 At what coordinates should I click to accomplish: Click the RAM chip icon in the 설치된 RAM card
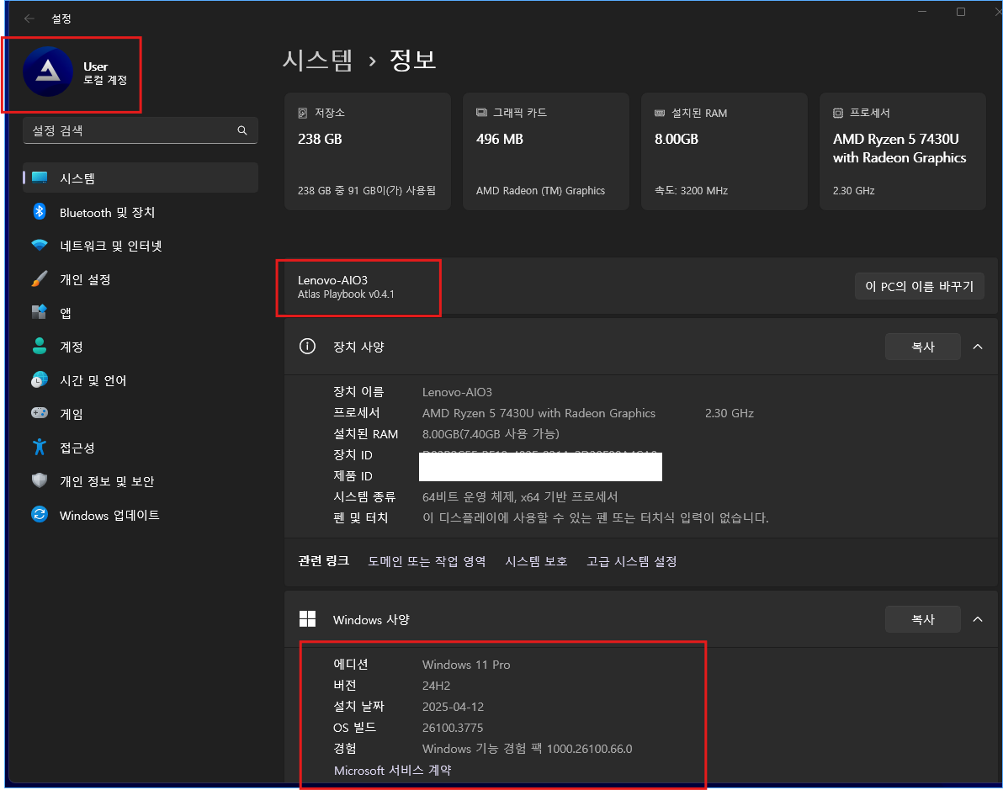pos(660,114)
